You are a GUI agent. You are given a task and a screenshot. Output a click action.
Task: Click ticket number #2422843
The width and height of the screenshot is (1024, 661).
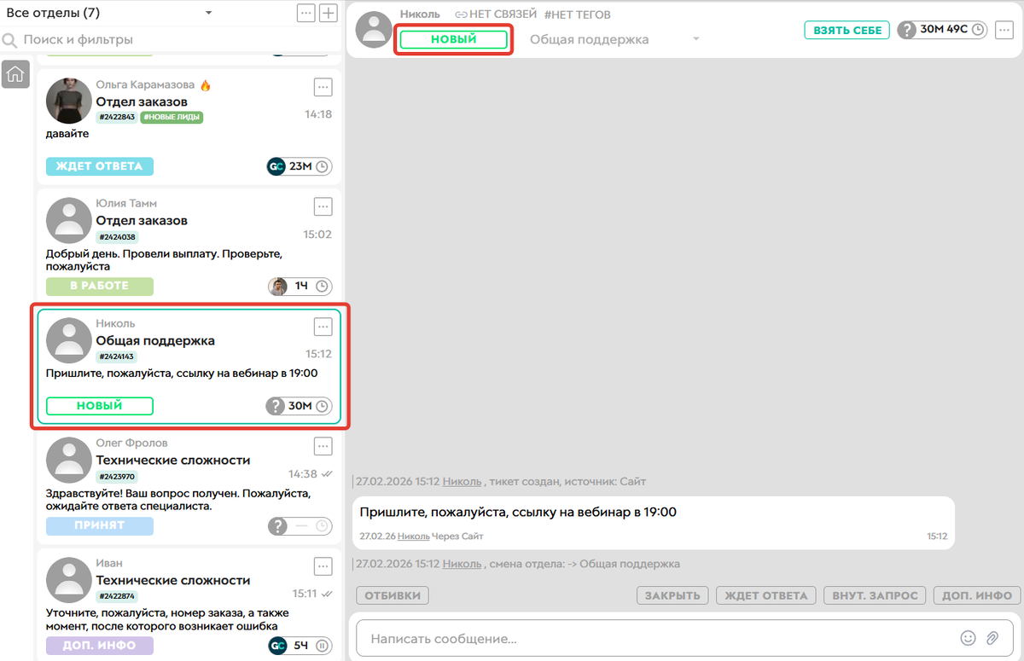click(x=116, y=118)
